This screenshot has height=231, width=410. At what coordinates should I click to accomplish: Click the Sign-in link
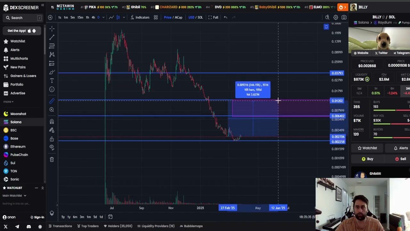point(37,218)
